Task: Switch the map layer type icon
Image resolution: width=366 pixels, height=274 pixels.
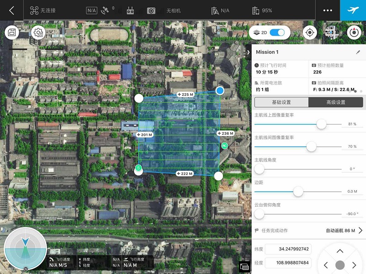Action: pos(332,32)
